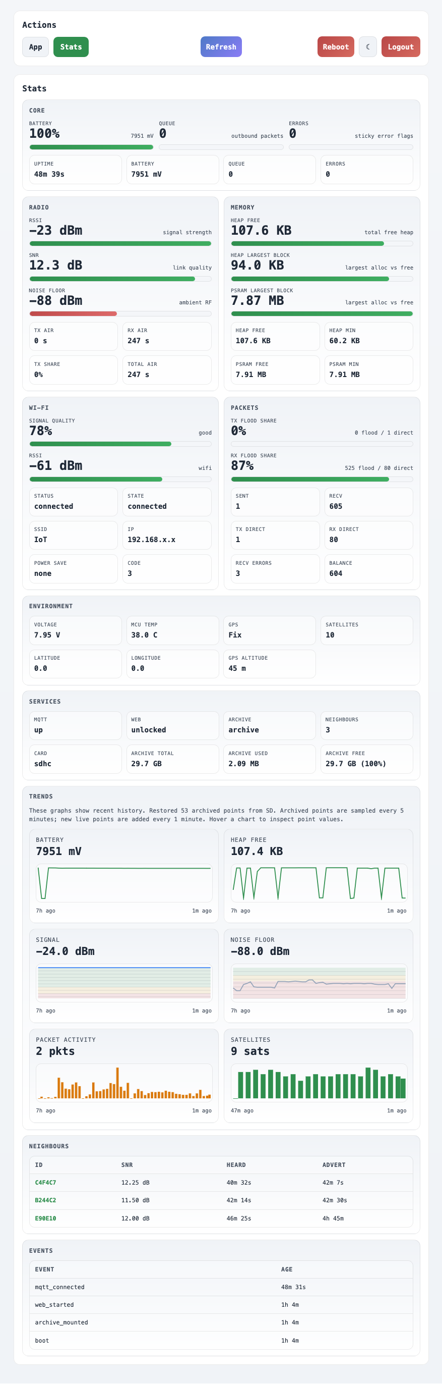442x1384 pixels.
Task: Select the Archive Free stat card
Action: point(367,759)
